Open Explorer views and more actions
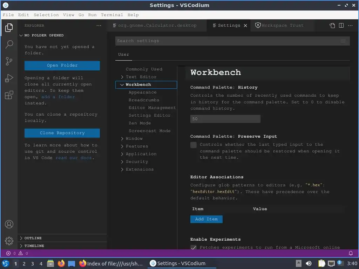The image size is (359, 269). click(99, 26)
